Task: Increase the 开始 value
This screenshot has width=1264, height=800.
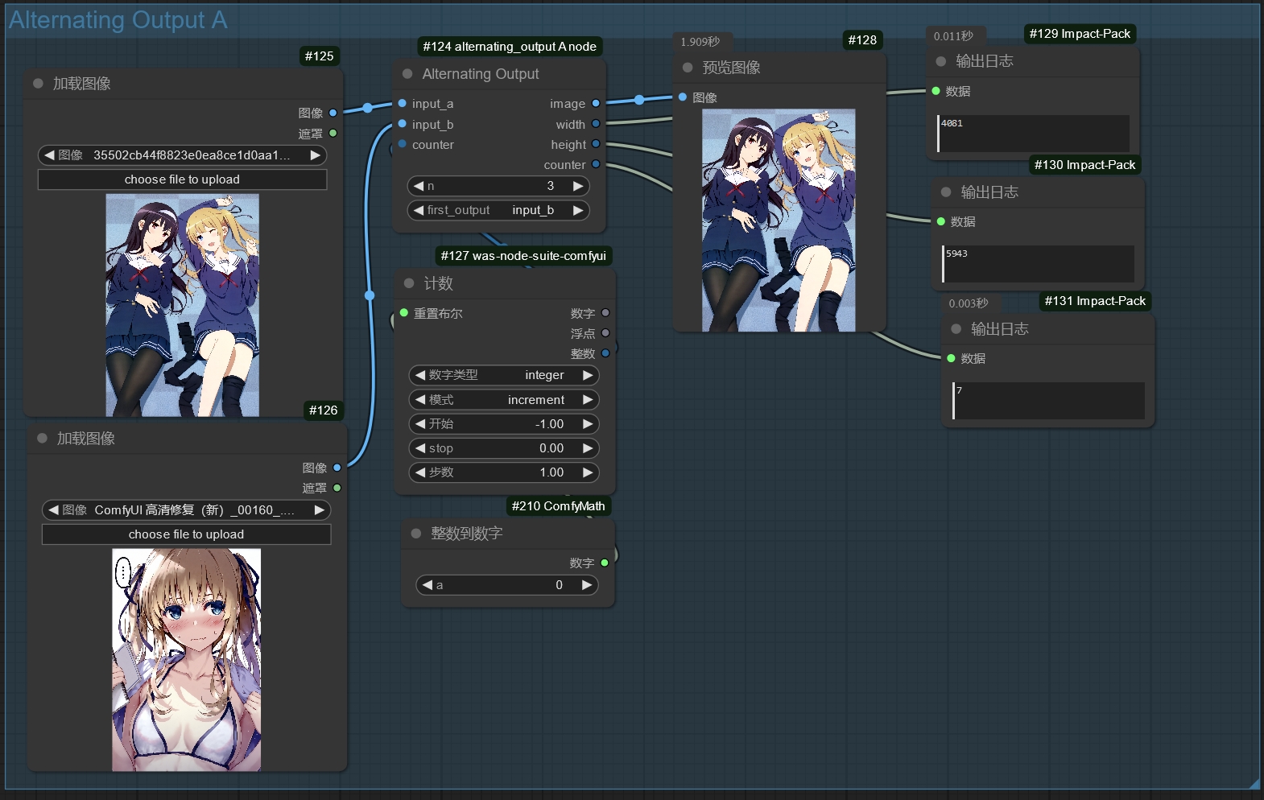Action: click(x=588, y=424)
